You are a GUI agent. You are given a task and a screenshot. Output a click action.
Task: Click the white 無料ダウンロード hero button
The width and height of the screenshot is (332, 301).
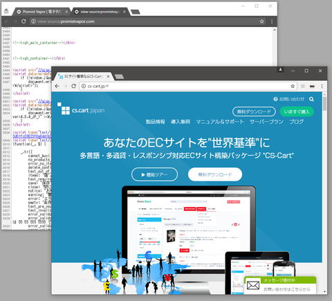[x=215, y=174]
